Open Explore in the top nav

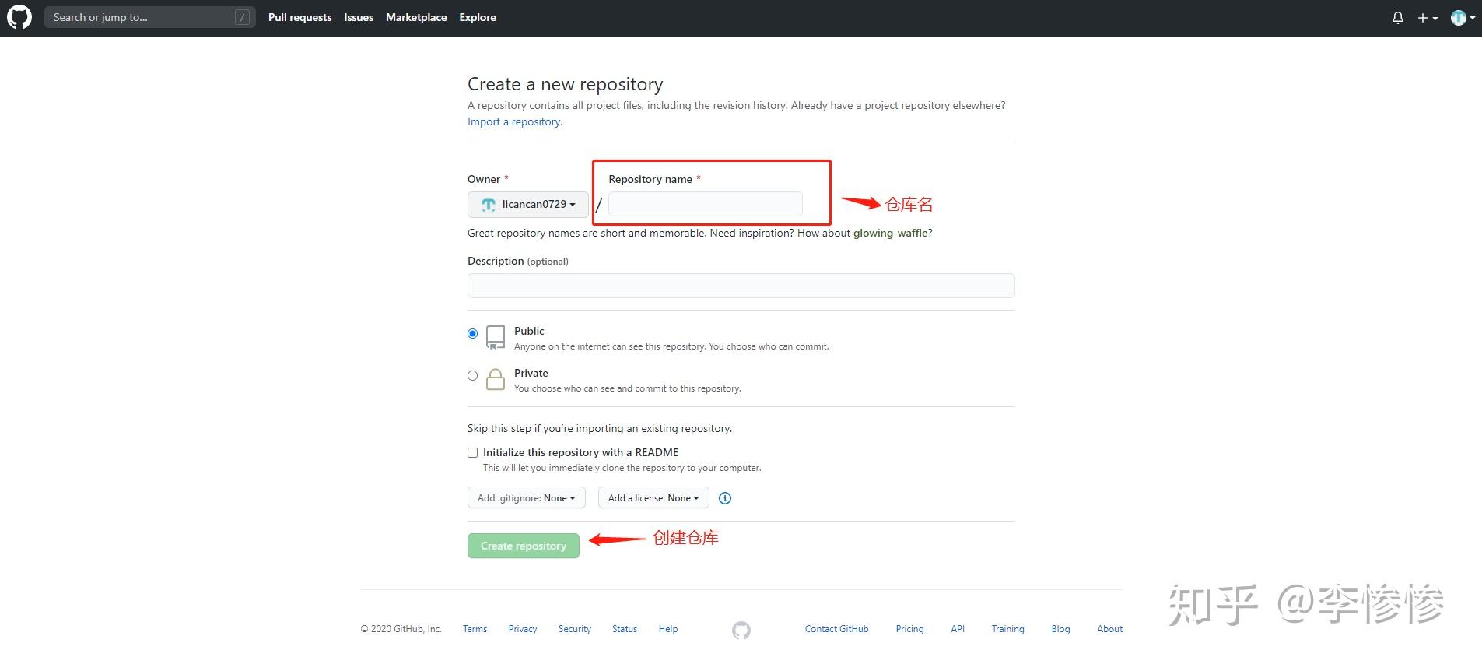(478, 17)
